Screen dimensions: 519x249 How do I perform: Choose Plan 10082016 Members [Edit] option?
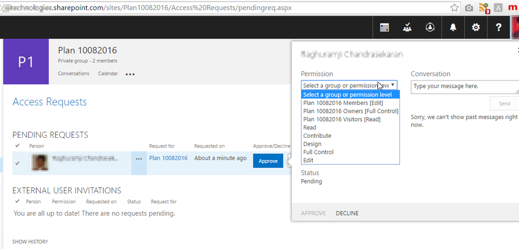[x=350, y=103]
